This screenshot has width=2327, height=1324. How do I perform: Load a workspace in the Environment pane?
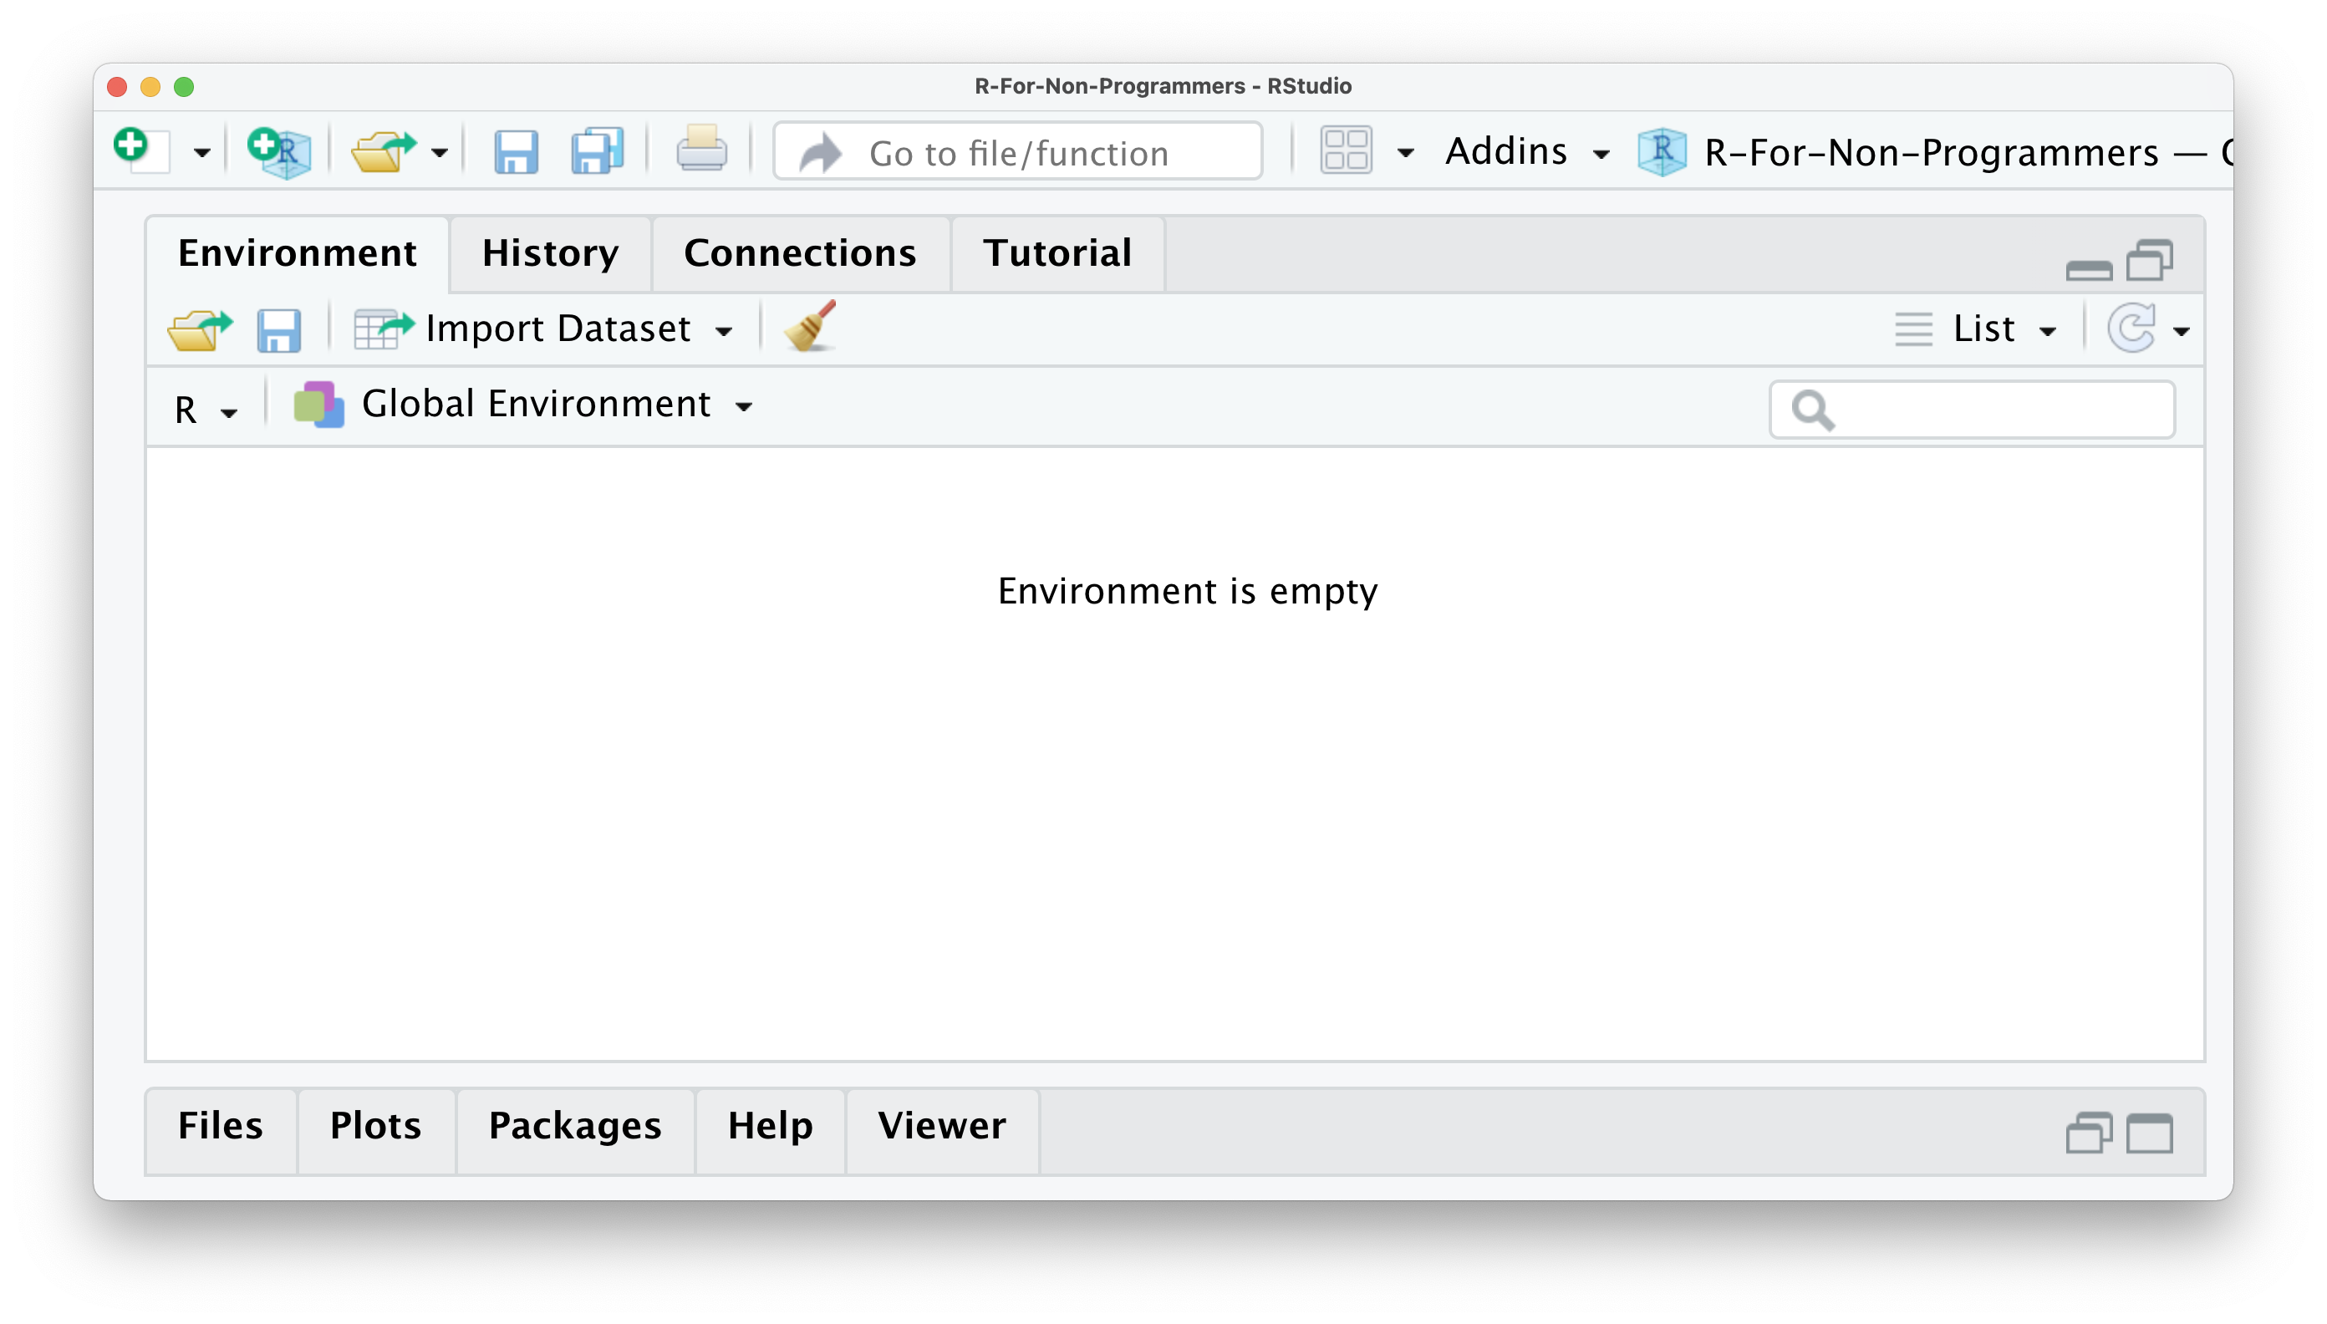click(199, 329)
